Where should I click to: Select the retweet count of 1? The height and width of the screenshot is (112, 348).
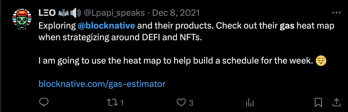tap(122, 103)
